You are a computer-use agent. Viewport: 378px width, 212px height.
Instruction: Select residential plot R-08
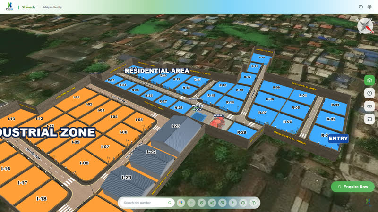[270, 100]
